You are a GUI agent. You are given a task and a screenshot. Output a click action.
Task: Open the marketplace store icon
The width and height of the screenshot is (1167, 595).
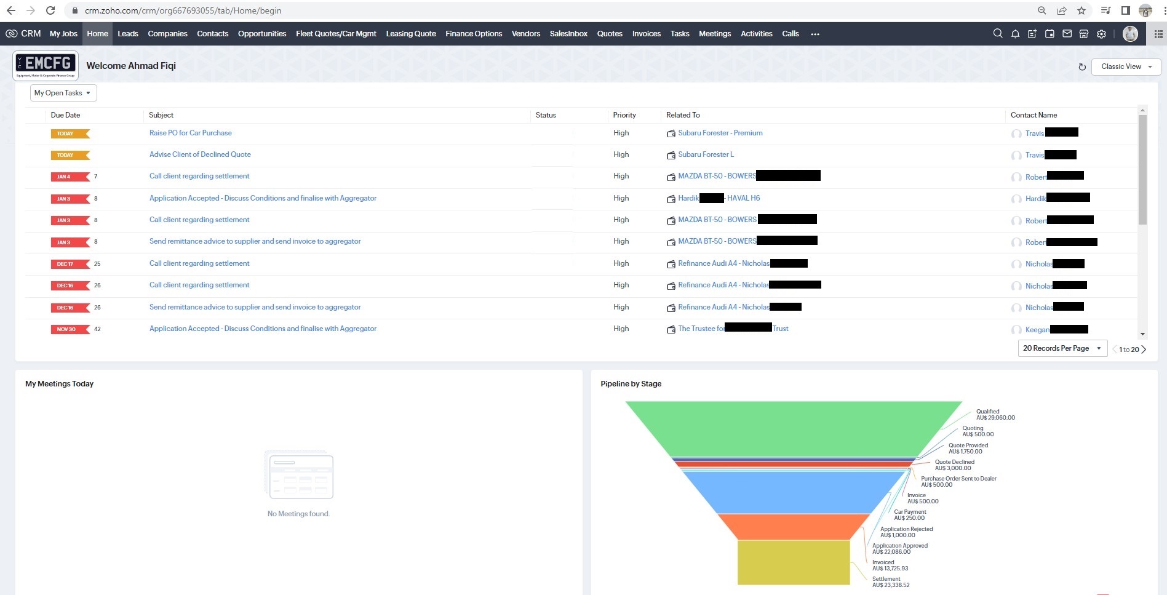click(x=1084, y=34)
